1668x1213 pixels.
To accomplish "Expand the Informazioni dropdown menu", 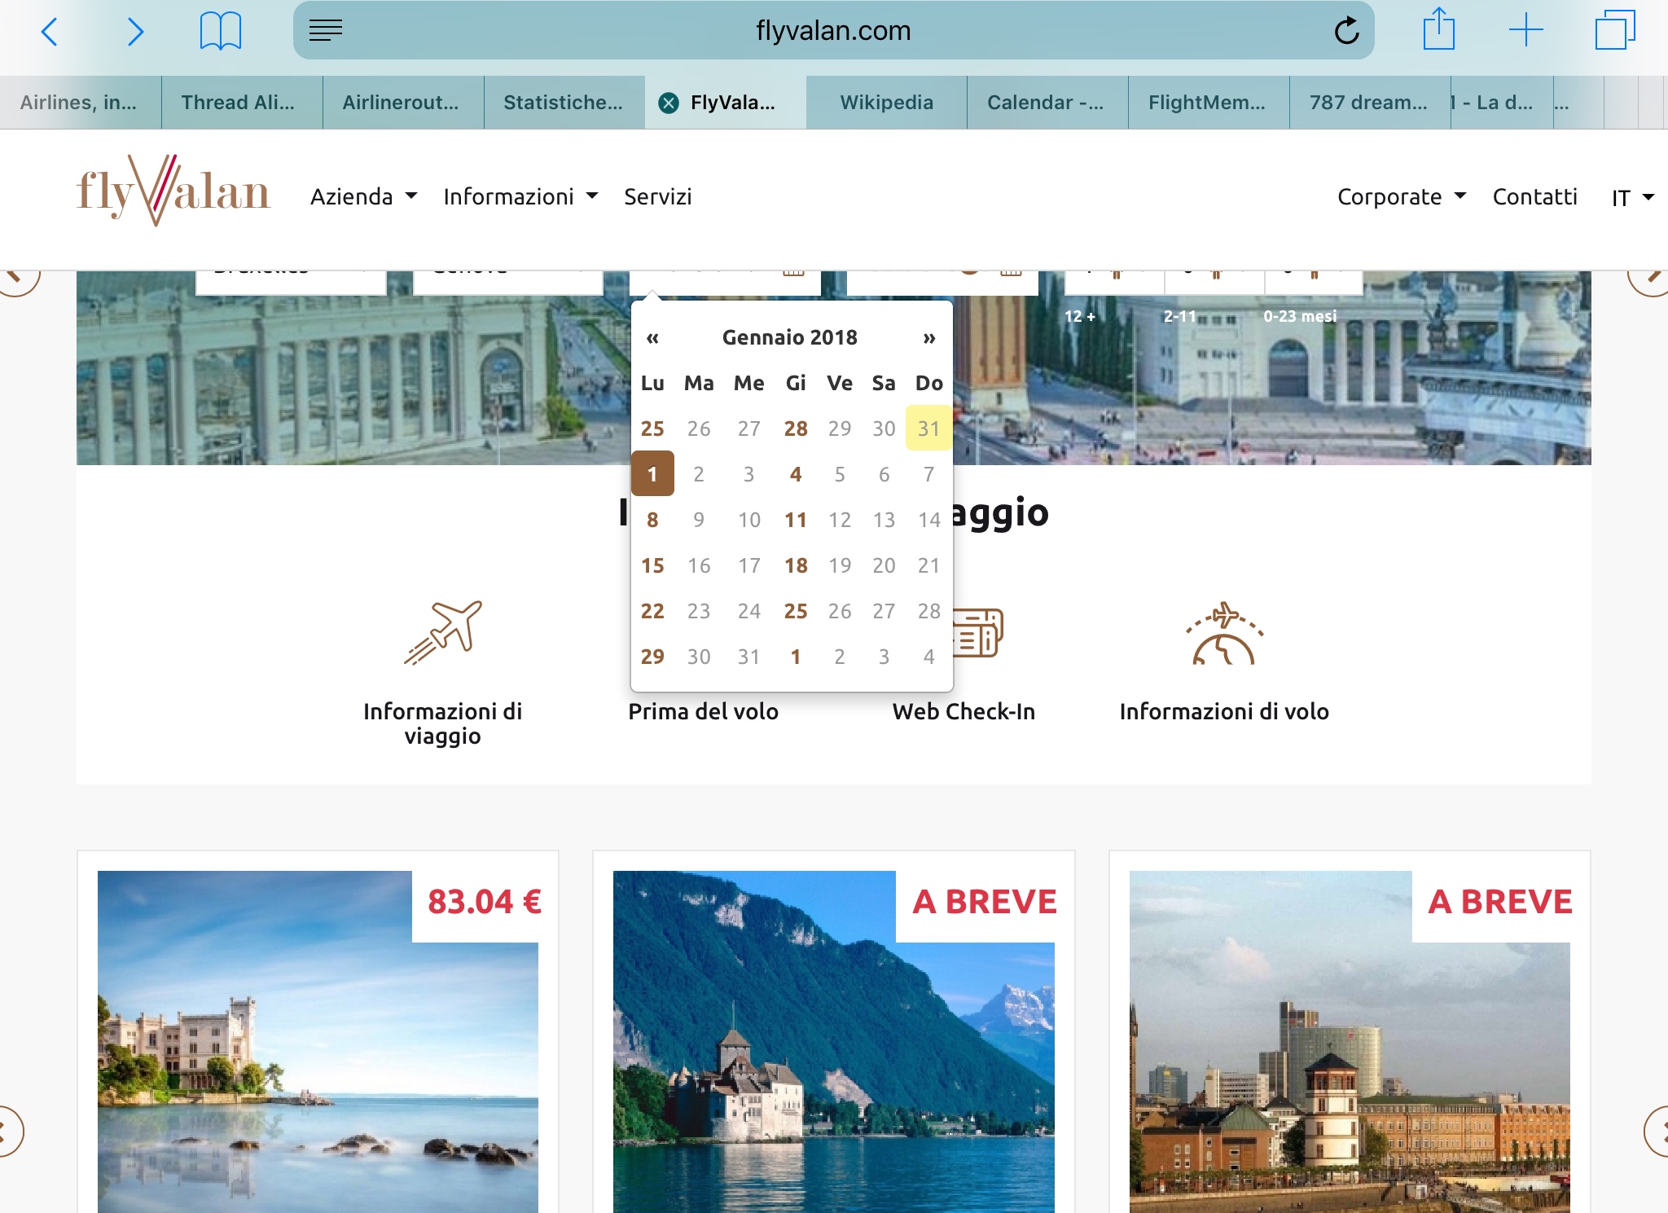I will 520,196.
